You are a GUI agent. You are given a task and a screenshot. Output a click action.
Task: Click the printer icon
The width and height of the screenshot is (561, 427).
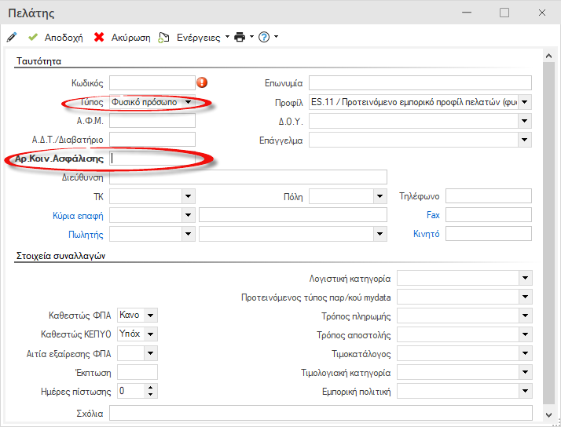(x=240, y=37)
